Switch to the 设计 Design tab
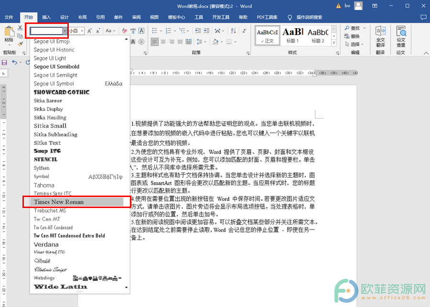Viewport: 430px width, 307px height. (x=64, y=17)
